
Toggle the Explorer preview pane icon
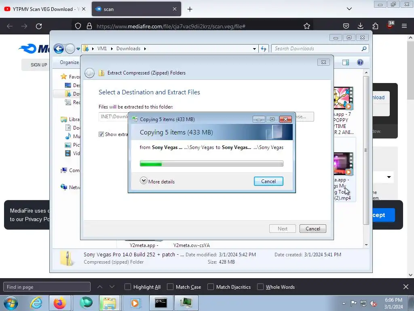[346, 62]
